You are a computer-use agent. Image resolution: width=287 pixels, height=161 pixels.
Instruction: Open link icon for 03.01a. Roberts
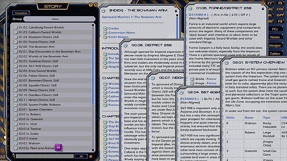(x=16, y=114)
